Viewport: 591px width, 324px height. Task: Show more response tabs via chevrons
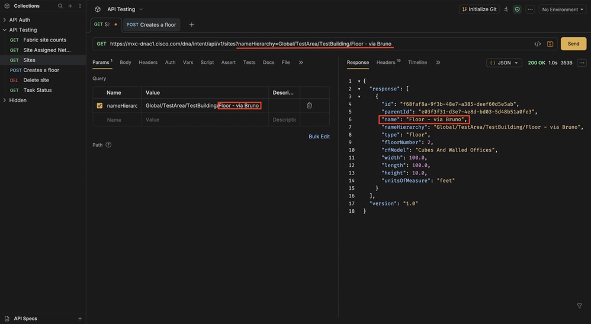(x=438, y=63)
